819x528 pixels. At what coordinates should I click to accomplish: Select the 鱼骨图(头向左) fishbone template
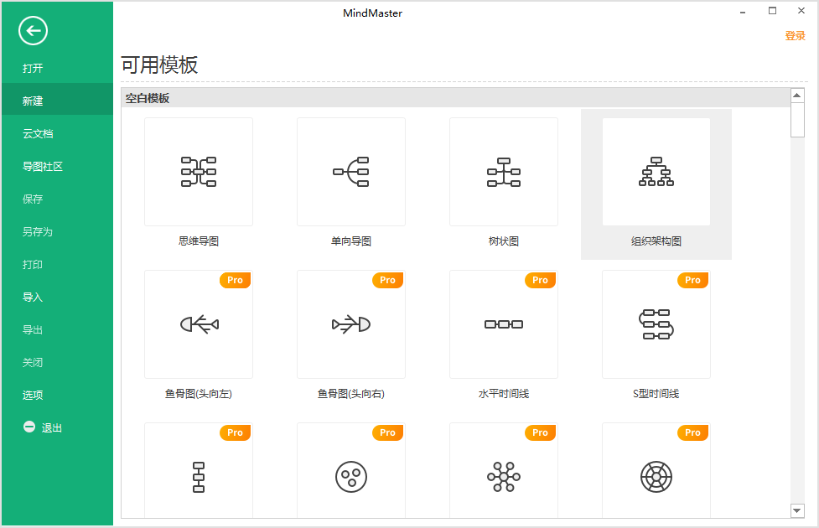[199, 324]
